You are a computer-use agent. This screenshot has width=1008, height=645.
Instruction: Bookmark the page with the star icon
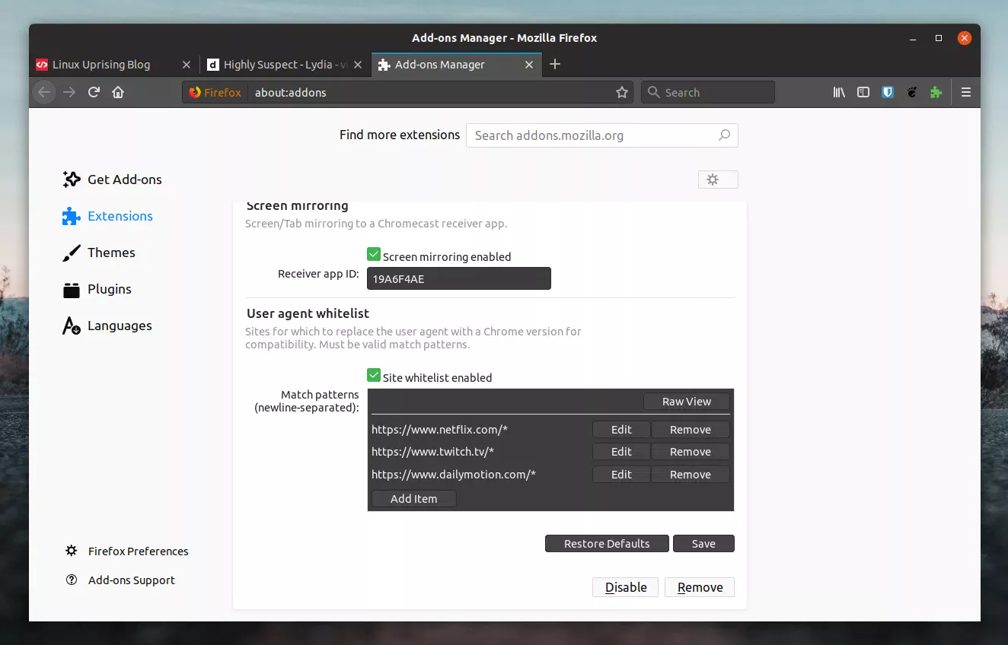pos(622,92)
